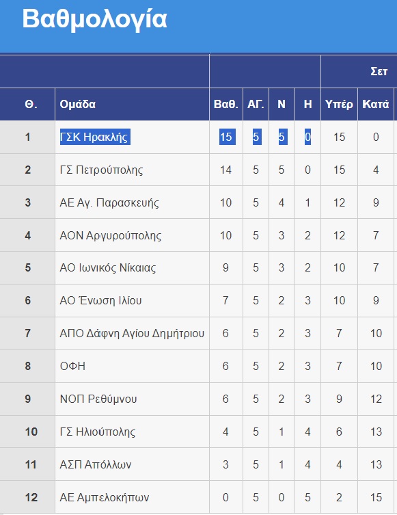The width and height of the screenshot is (397, 515).
Task: Sort by the Βαθ. column header
Action: (225, 104)
